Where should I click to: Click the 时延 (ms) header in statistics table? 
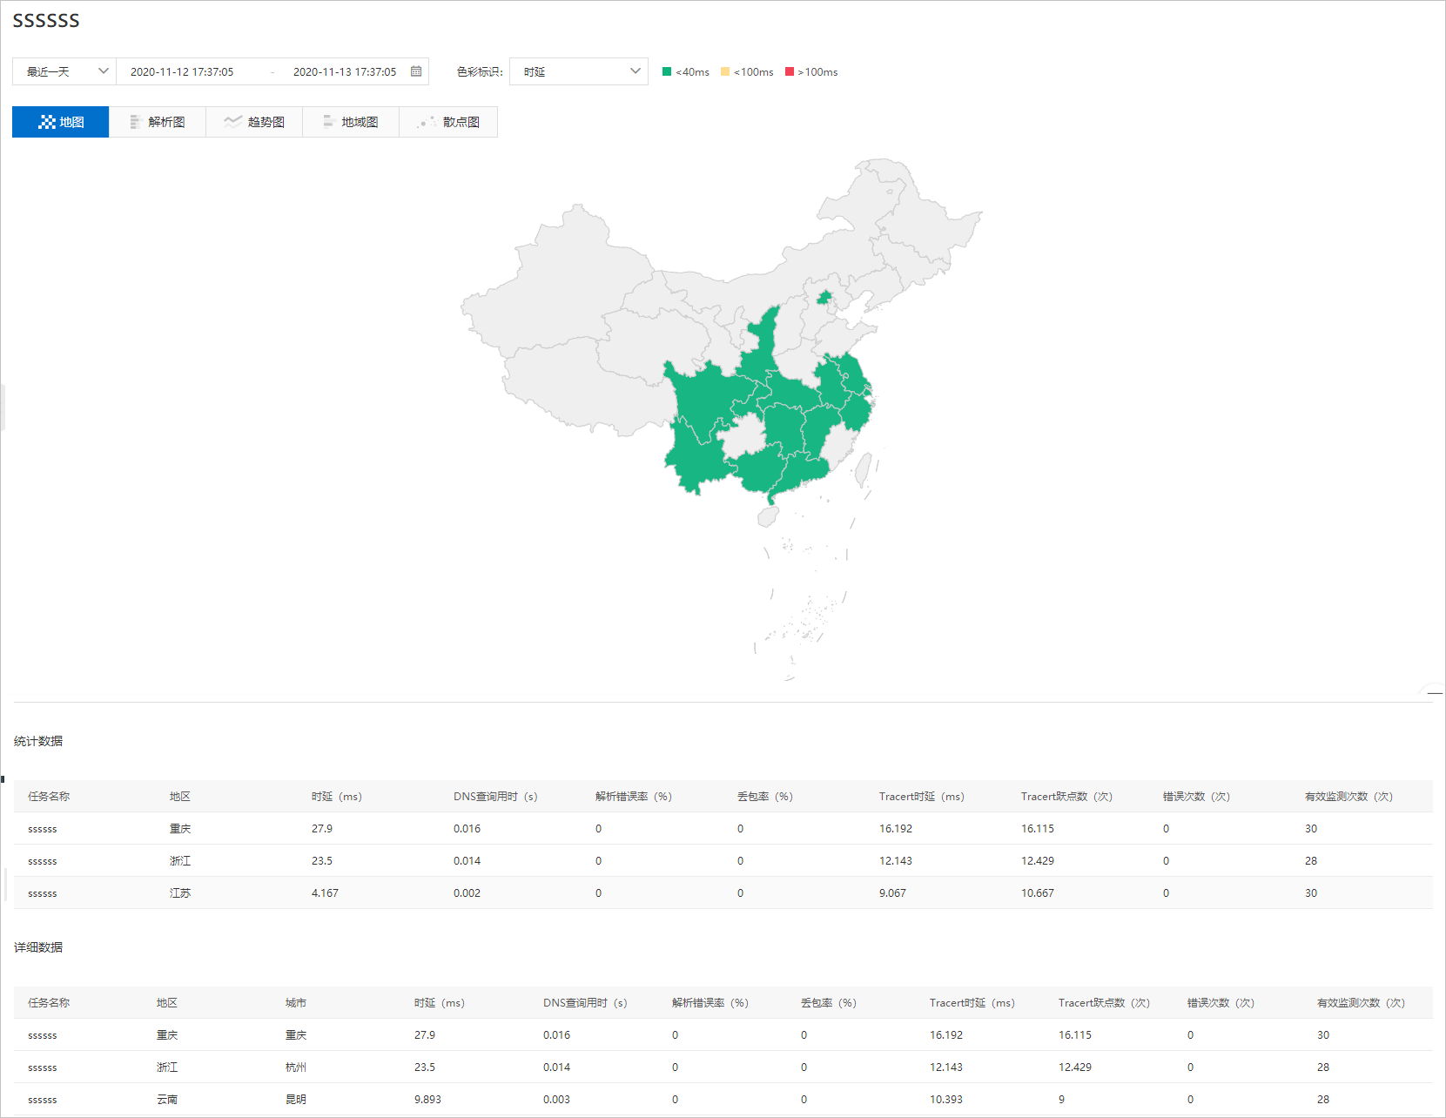(x=337, y=797)
